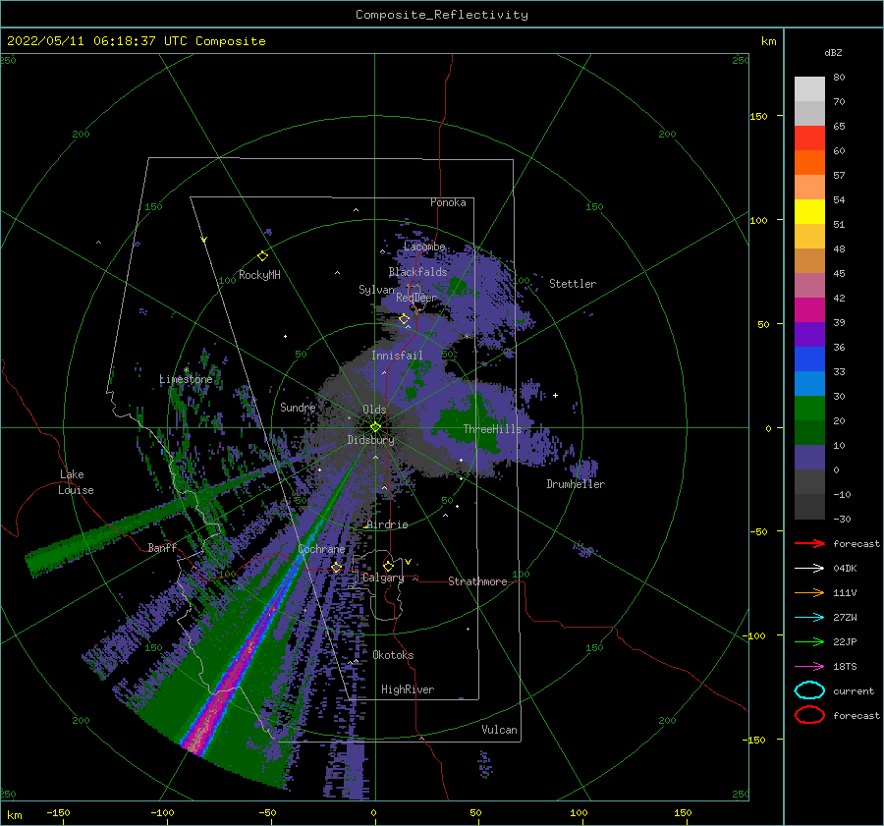Click the Vulcan town label
The width and height of the screenshot is (884, 826).
499,730
